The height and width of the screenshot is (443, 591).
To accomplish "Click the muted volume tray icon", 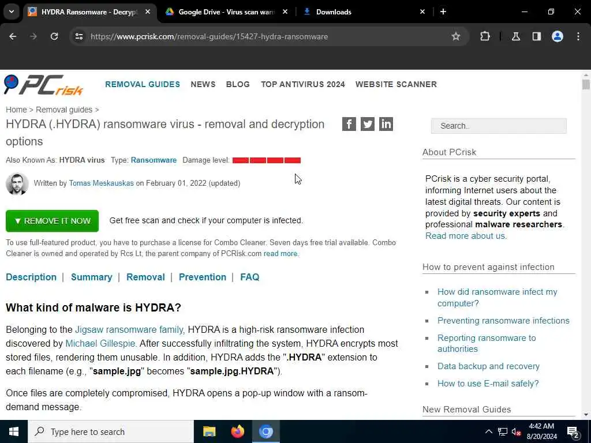I will click(517, 431).
